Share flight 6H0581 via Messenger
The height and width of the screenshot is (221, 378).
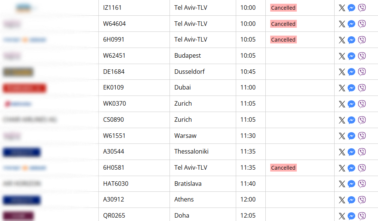pos(351,168)
